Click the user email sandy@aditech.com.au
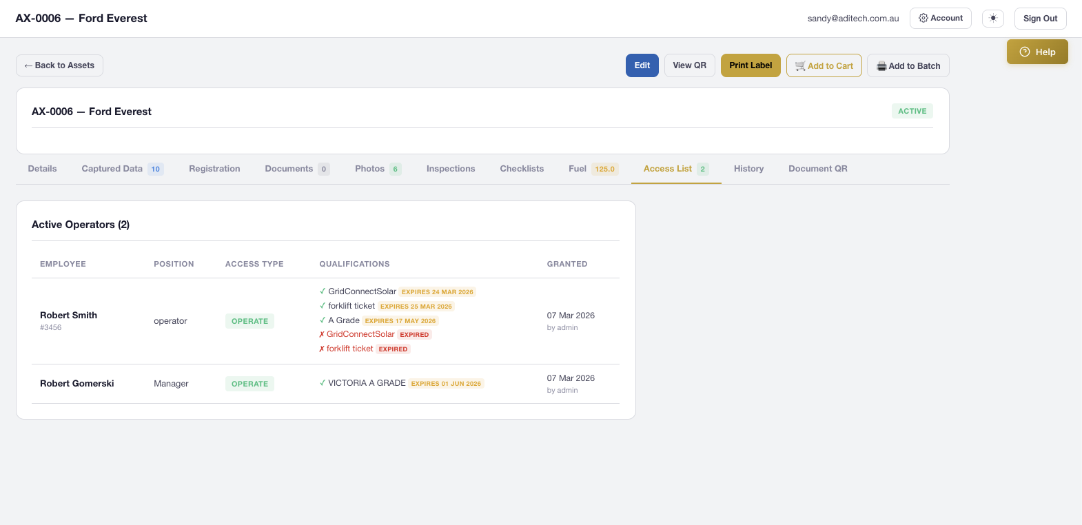This screenshot has height=525, width=1082. click(x=853, y=19)
